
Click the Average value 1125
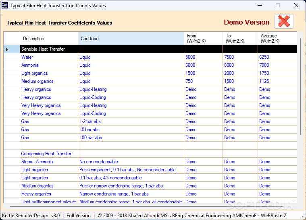(277, 81)
